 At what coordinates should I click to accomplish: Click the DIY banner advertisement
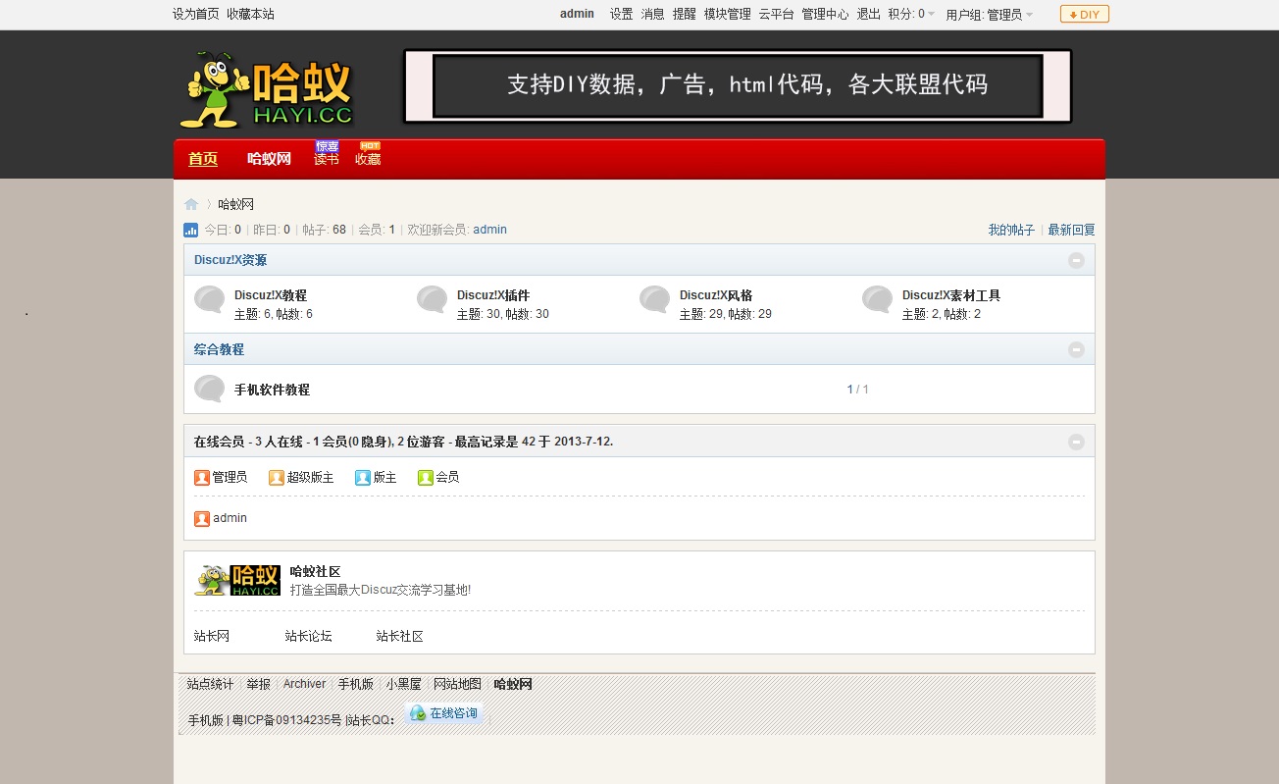pos(738,86)
